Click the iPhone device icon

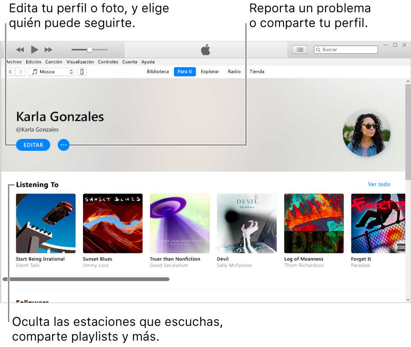[82, 71]
